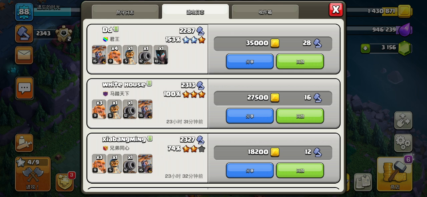The image size is (427, 197).
Task: Open the settings gear icon
Action: pyautogui.click(x=403, y=143)
